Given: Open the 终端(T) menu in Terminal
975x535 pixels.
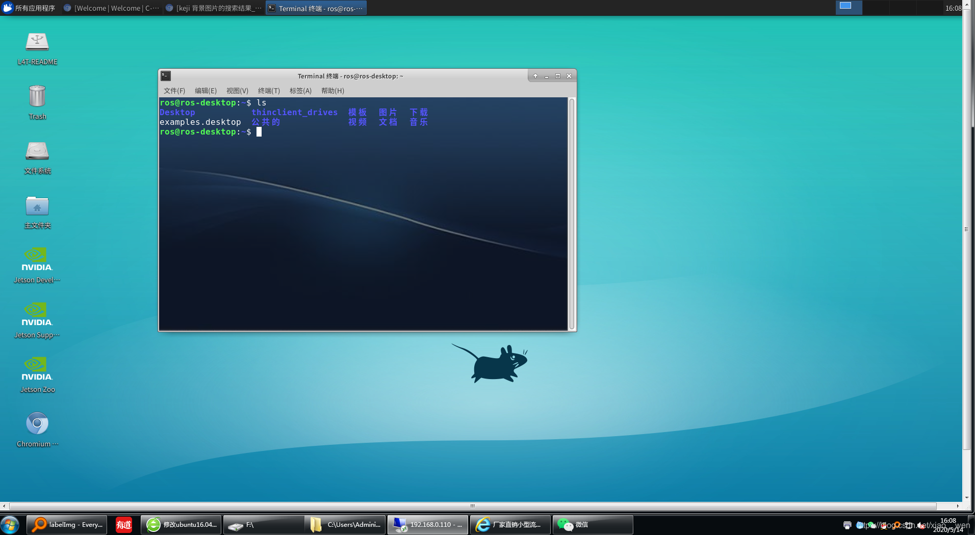Looking at the screenshot, I should [269, 91].
